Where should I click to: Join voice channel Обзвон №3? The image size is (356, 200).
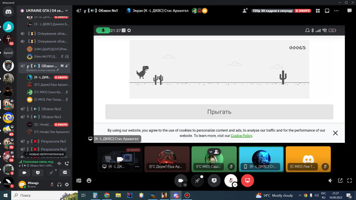[44, 117]
